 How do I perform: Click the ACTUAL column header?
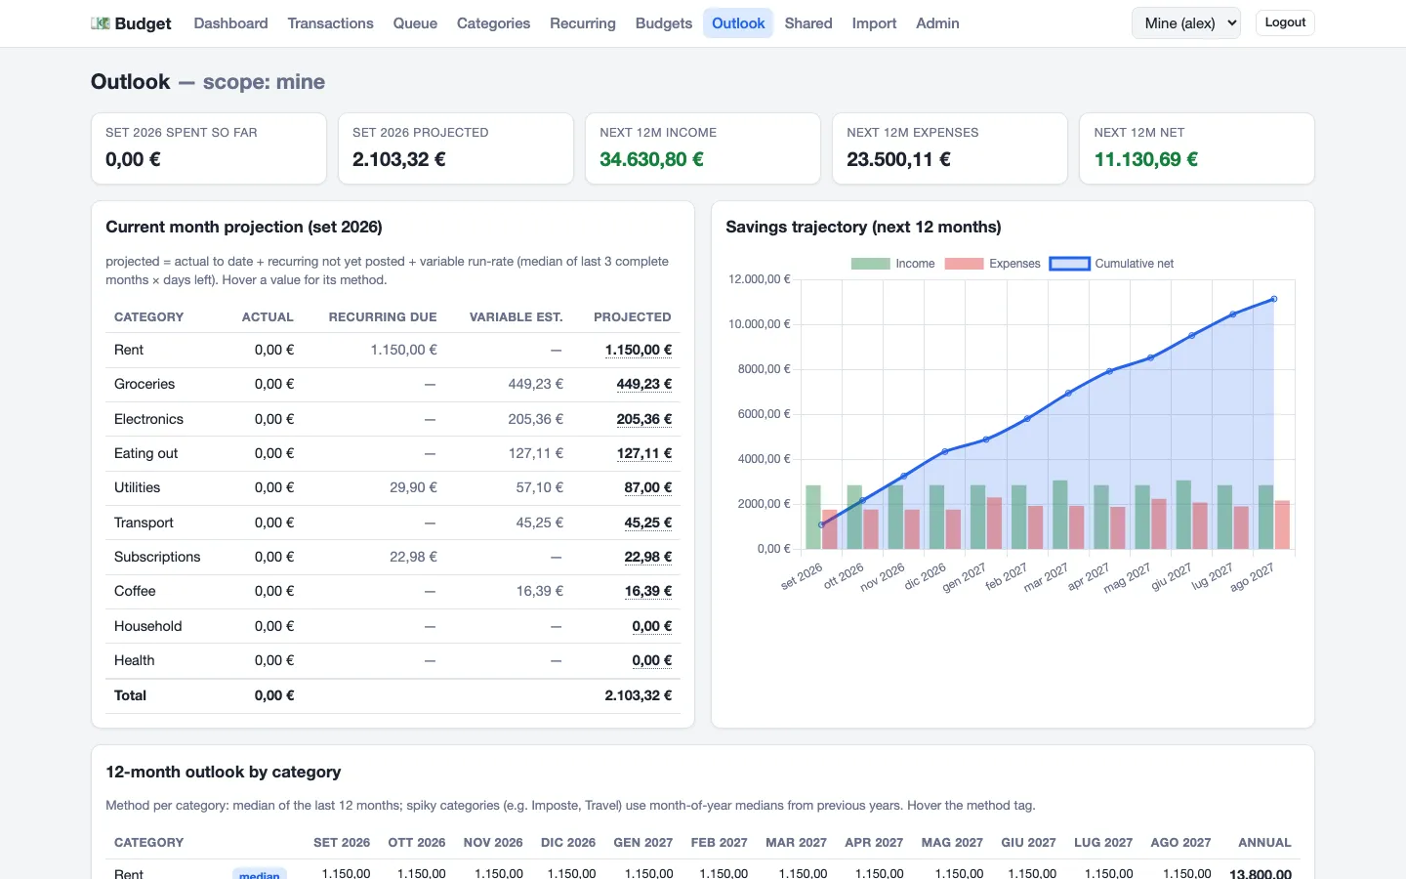point(268,317)
